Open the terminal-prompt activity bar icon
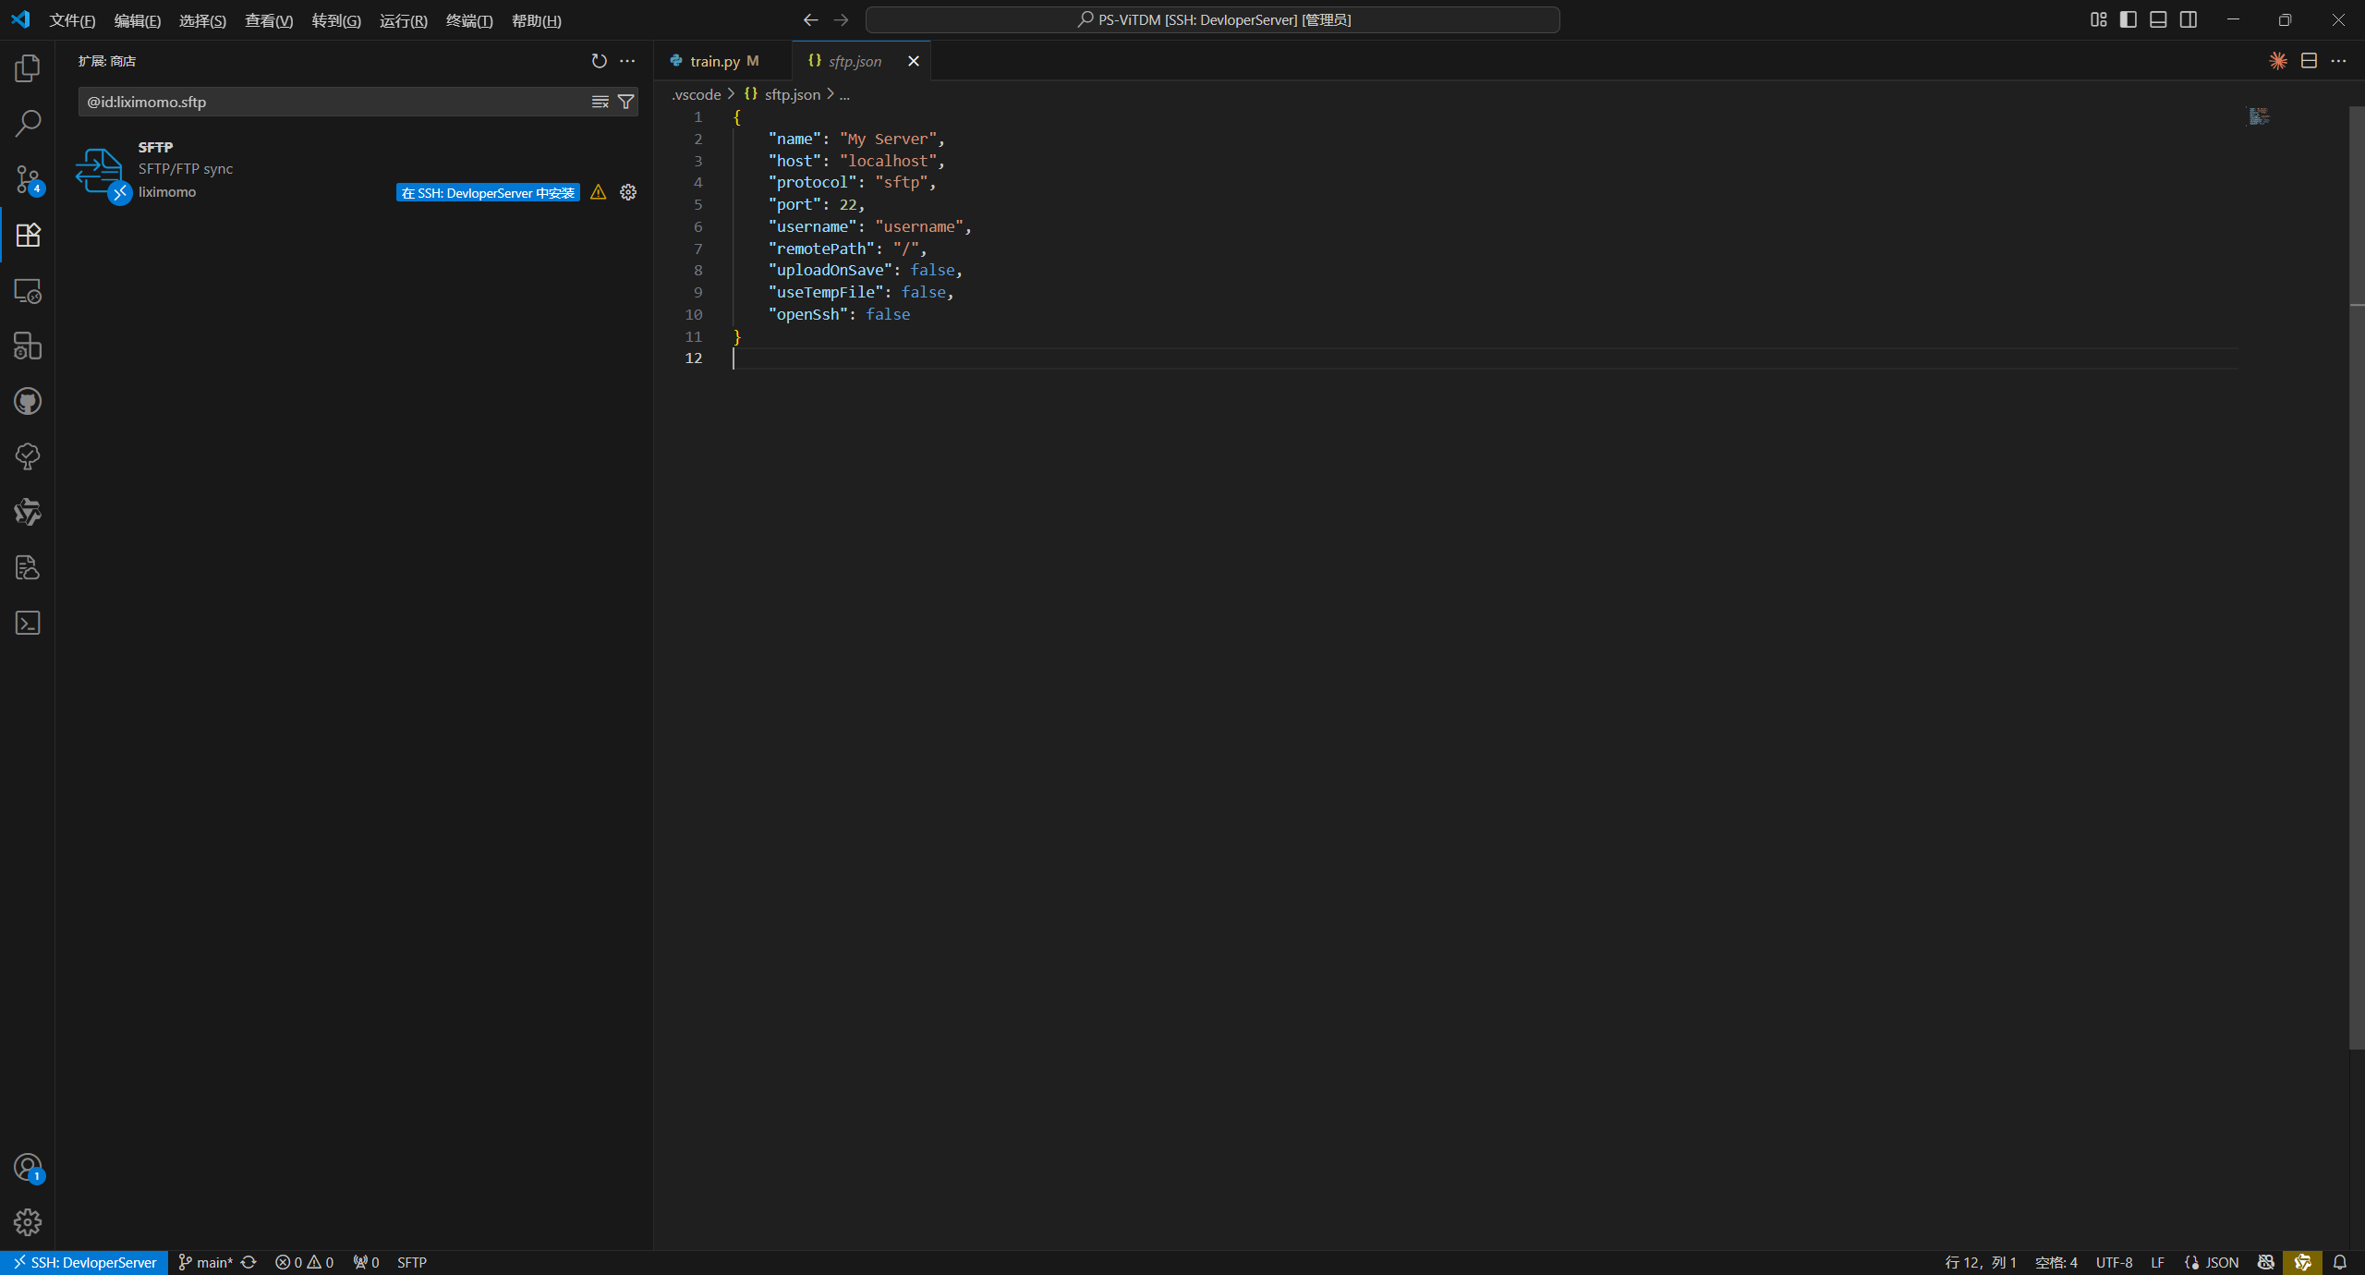The height and width of the screenshot is (1275, 2365). click(x=28, y=623)
